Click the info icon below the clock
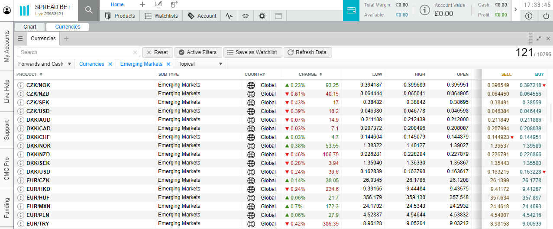The image size is (553, 229). (x=528, y=16)
